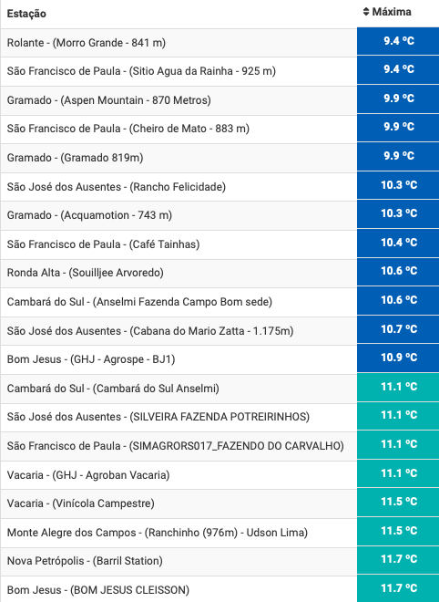
Task: Click the 10.9 °C cell for Bom Jesus Agrospe
Action: 398,358
